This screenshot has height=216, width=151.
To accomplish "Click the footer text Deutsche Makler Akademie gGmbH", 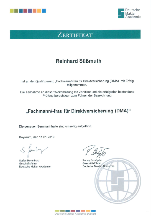I will pyautogui.click(x=75, y=214).
